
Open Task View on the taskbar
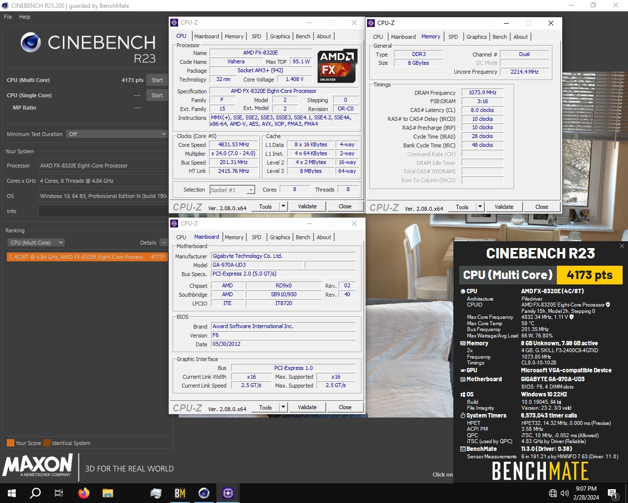click(59, 493)
